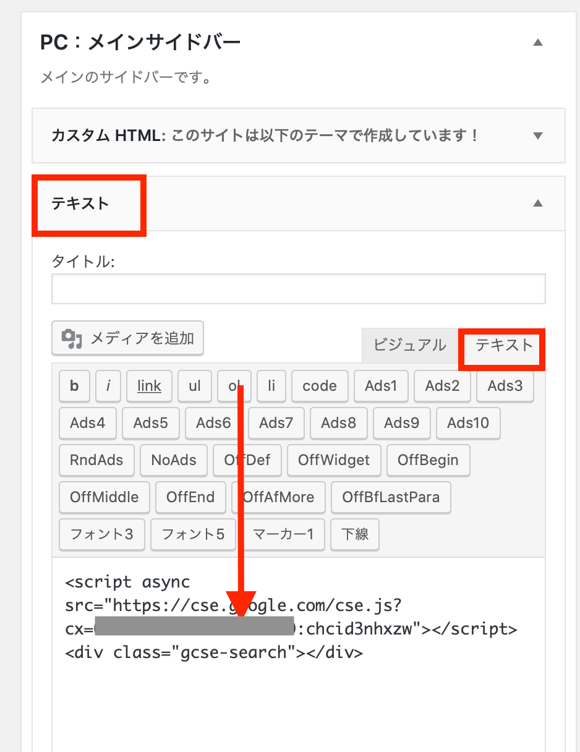Insert Ads5 shortcode button
This screenshot has width=580, height=752.
point(151,423)
